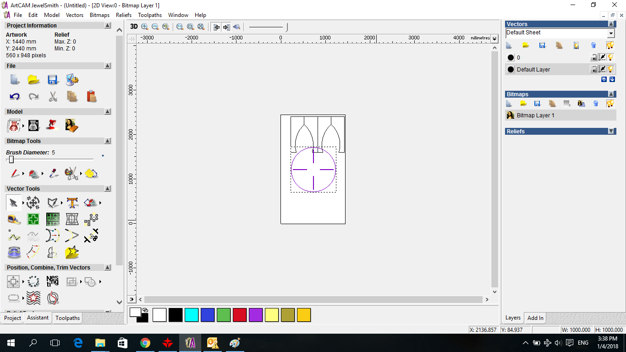
Task: Click the Open File folder icon in File panel
Action: tap(34, 79)
